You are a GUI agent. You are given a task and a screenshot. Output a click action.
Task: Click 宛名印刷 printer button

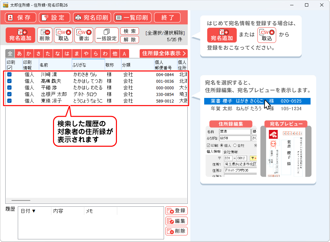pyautogui.click(x=91, y=17)
